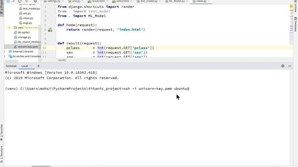Open project tool window settings gear
Viewport: 298px width, 167px height.
35,1
